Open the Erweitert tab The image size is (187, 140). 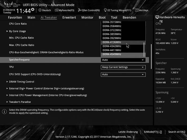pos(69,18)
